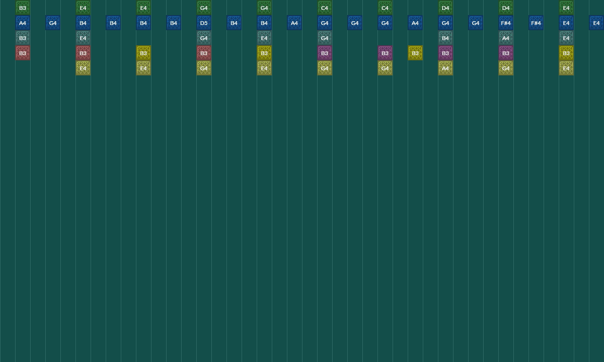Click the leftmost blue F#4 note
604x362 pixels.
tap(506, 23)
